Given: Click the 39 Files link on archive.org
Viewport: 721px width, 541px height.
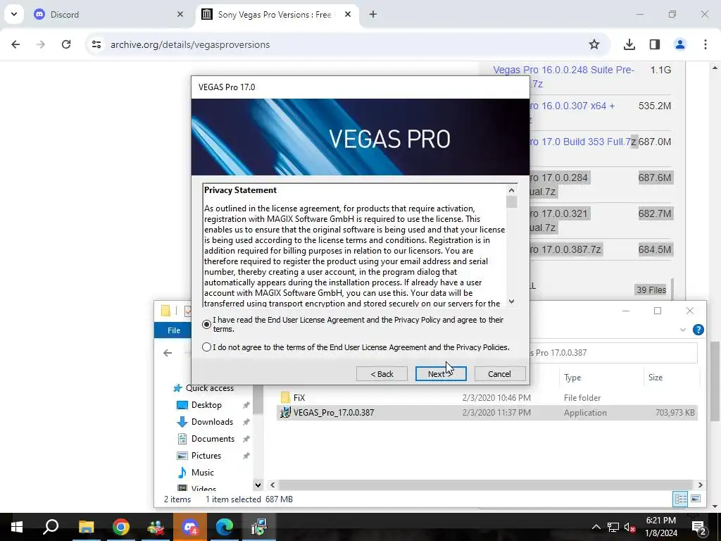Looking at the screenshot, I should coord(651,290).
